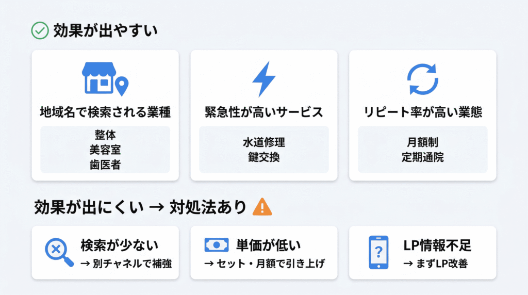528x295 pixels.
Task: Click the smartphone question mark icon
Action: point(378,252)
